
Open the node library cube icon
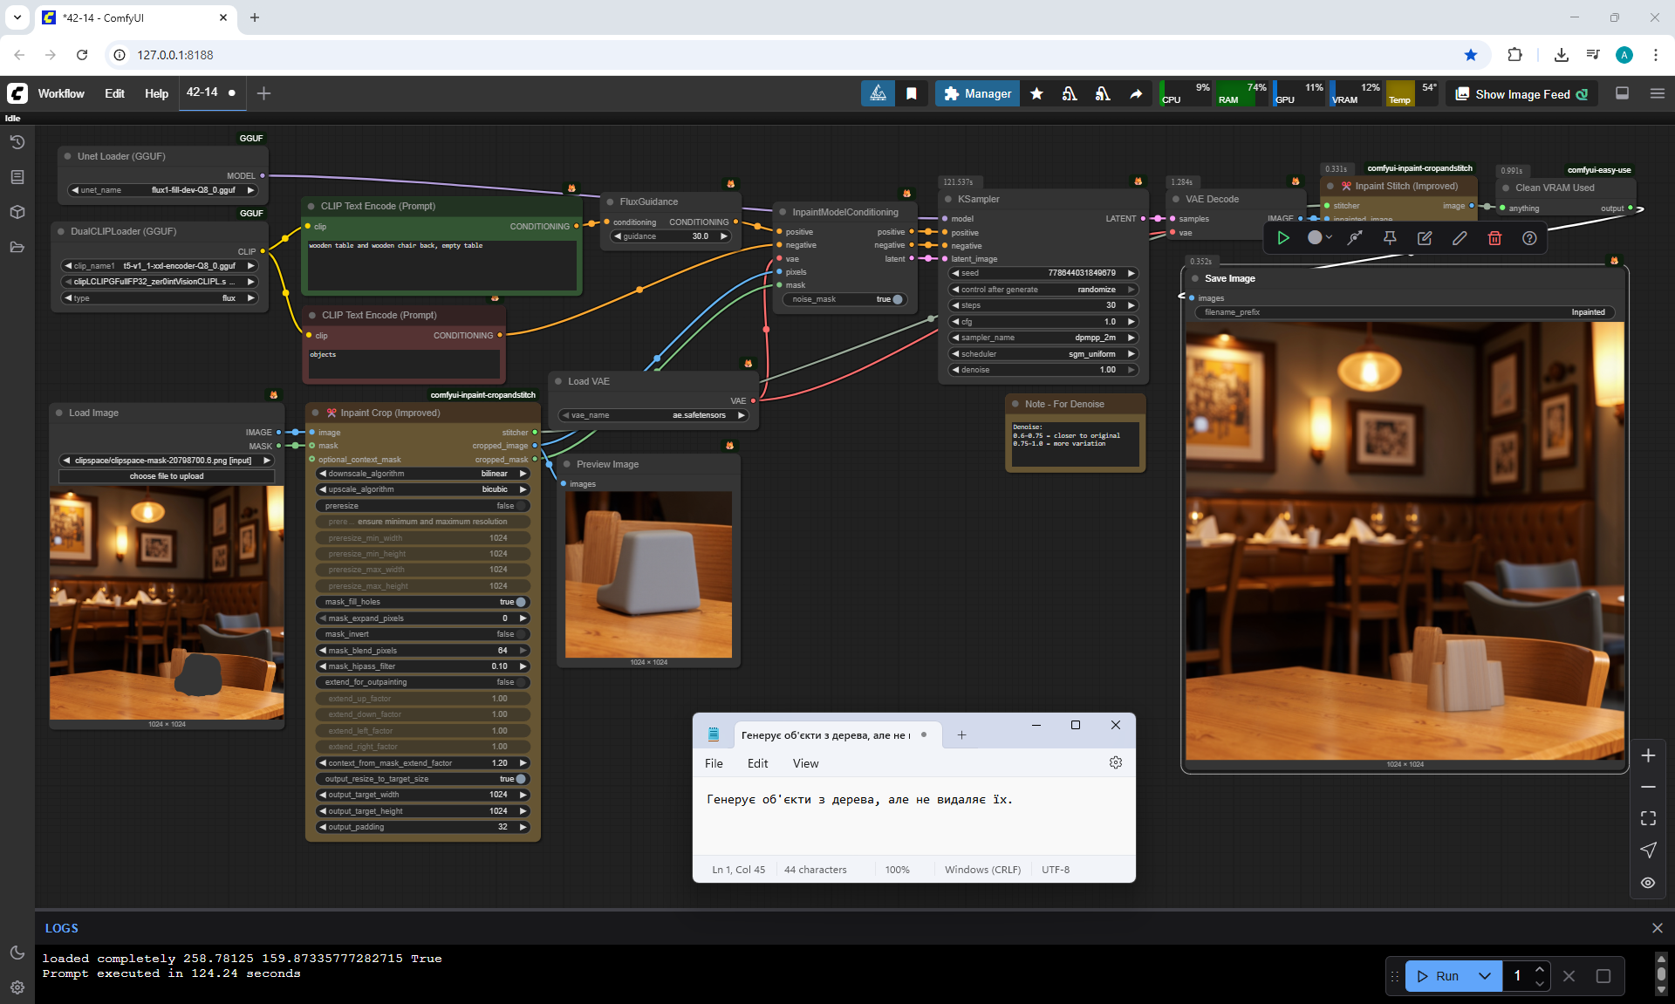click(x=17, y=212)
